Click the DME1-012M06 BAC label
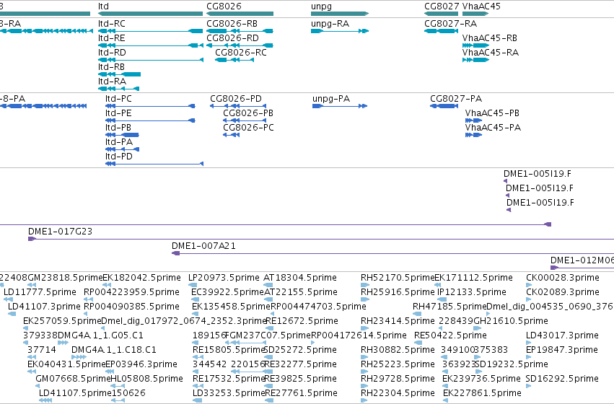 (x=582, y=260)
